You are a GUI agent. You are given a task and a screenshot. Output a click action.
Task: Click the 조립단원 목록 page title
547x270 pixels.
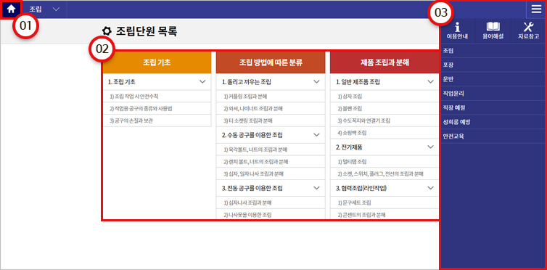click(147, 31)
